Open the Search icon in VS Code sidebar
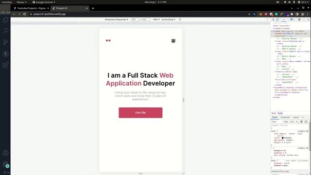311x175 pixels. [x=5, y=31]
